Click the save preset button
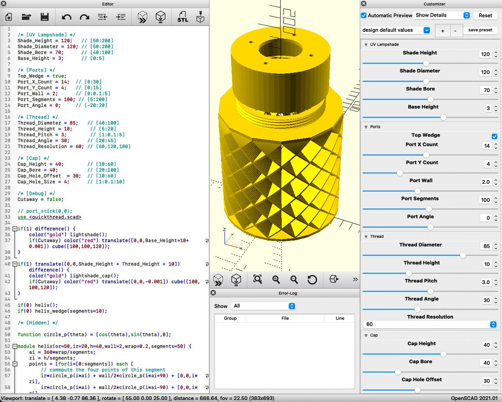The width and height of the screenshot is (502, 402). [480, 30]
